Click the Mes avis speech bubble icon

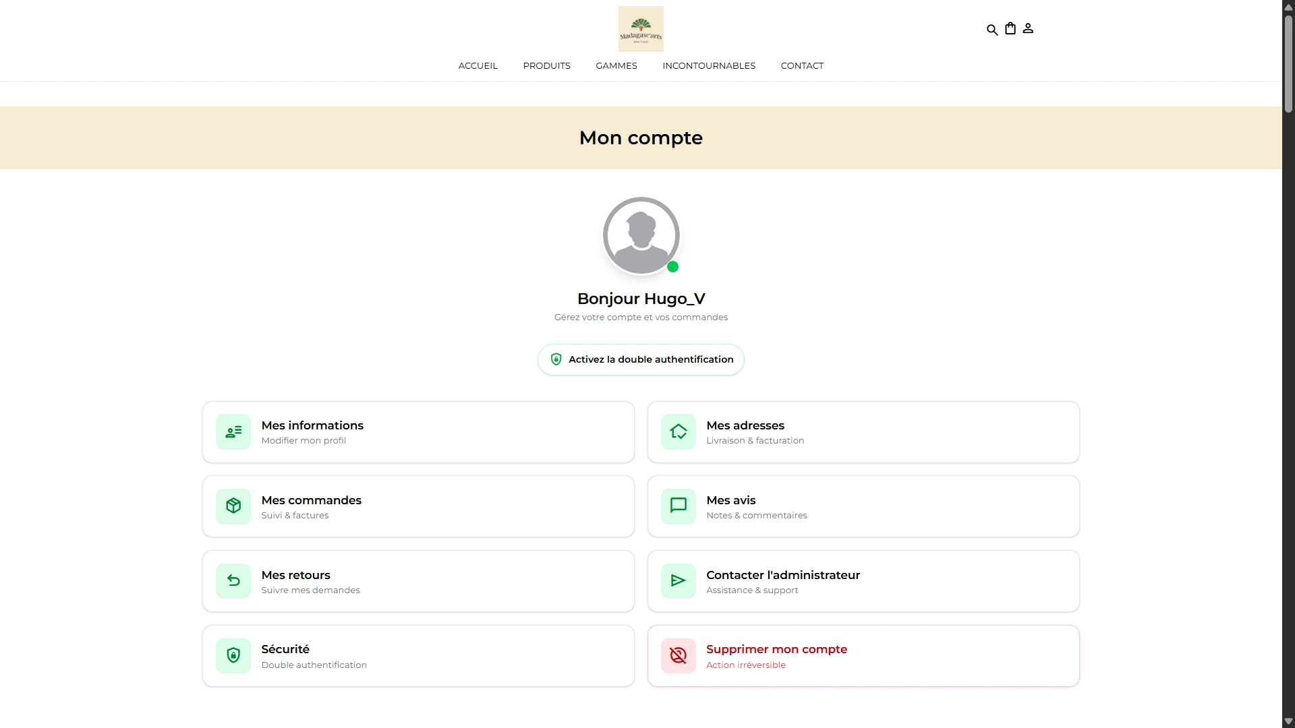pyautogui.click(x=679, y=506)
